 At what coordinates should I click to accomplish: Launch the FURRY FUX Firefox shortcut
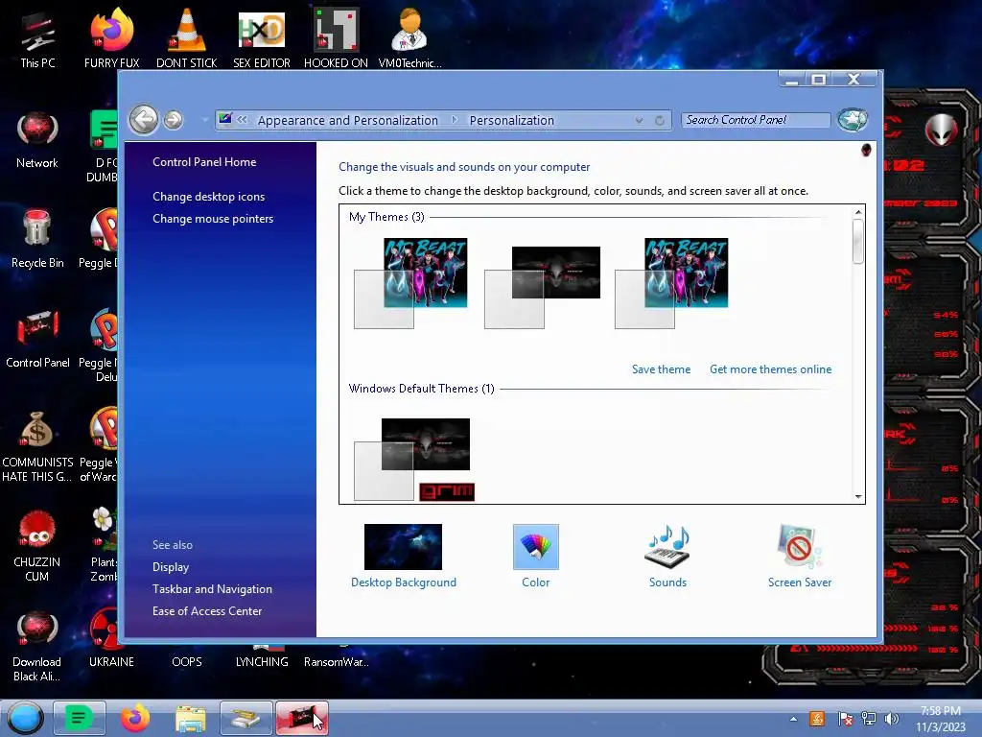point(111,39)
